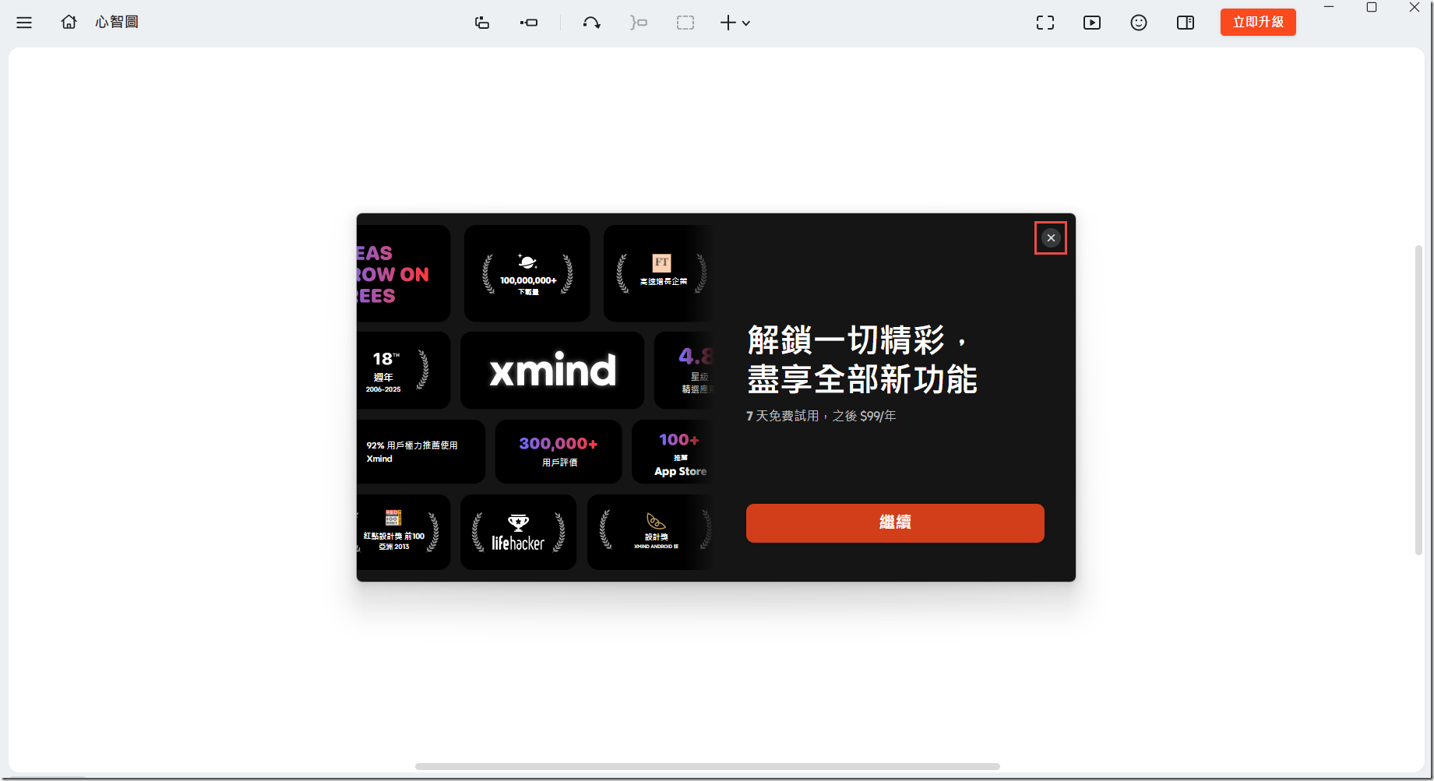Add a topic with toolbar icon
This screenshot has height=781, width=1434.
pos(482,23)
